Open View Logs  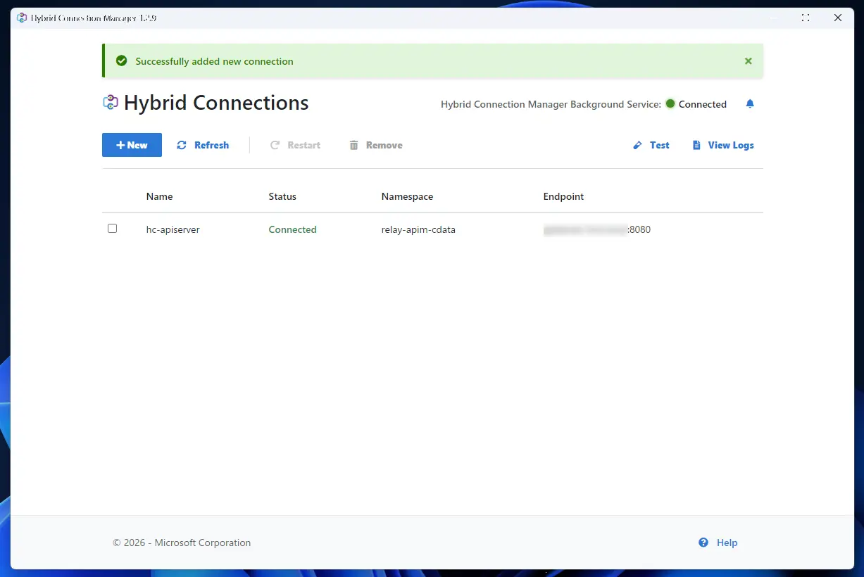point(723,145)
